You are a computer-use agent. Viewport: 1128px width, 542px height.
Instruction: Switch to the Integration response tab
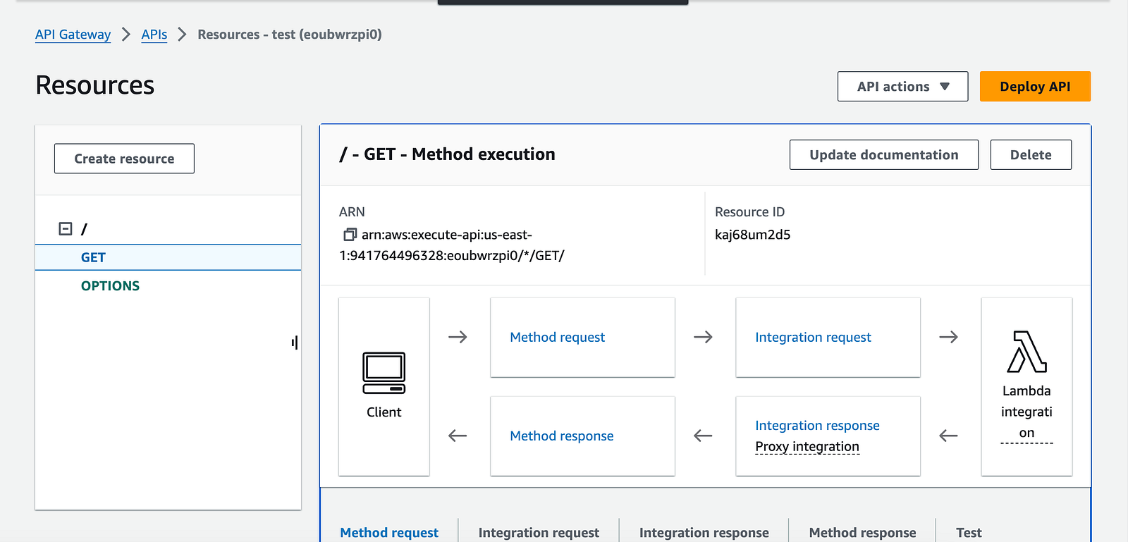[x=704, y=532]
